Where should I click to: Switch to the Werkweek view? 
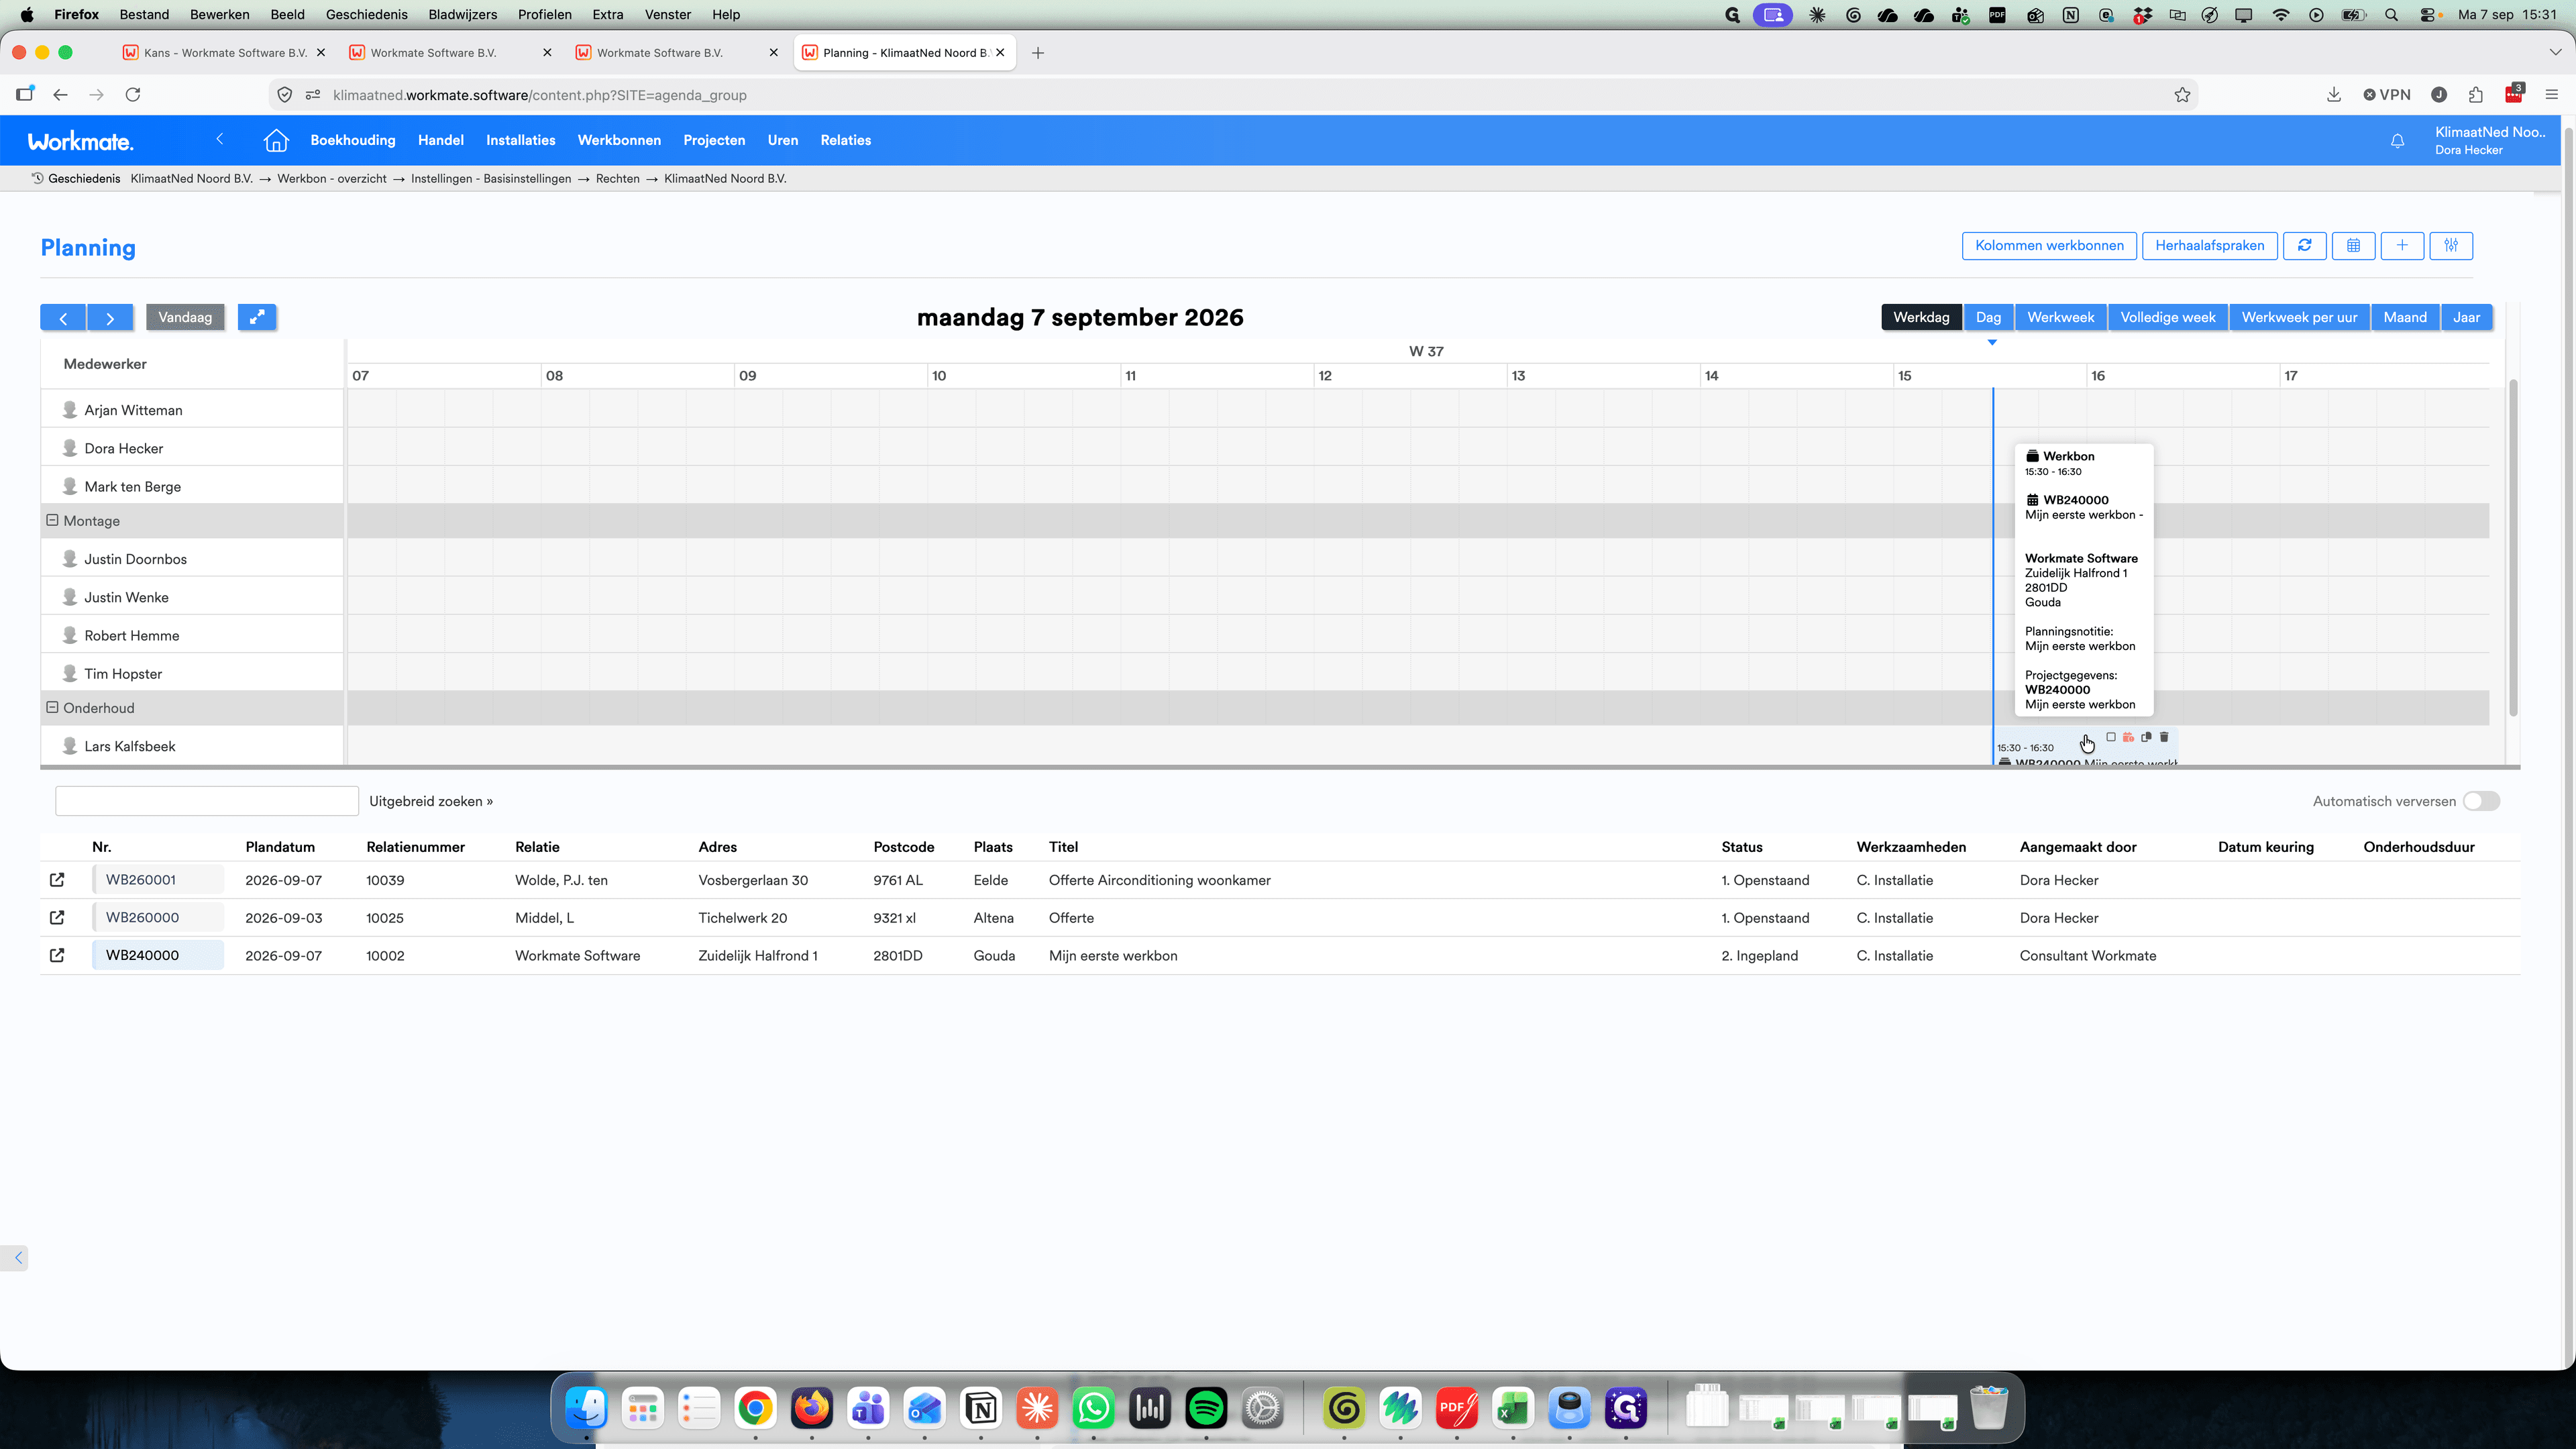pyautogui.click(x=2061, y=317)
